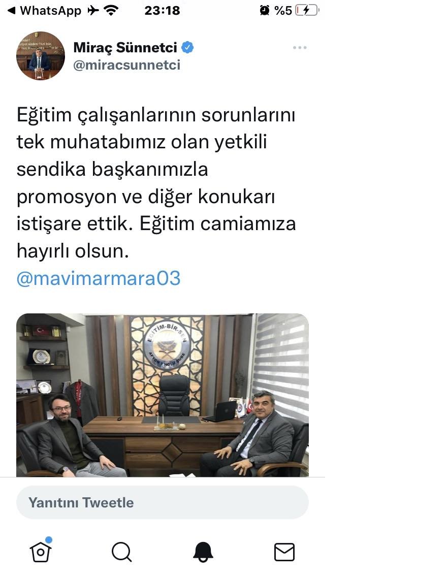Tap the %5 battery percentage text
Viewport: 447px width, 577px height.
[283, 11]
